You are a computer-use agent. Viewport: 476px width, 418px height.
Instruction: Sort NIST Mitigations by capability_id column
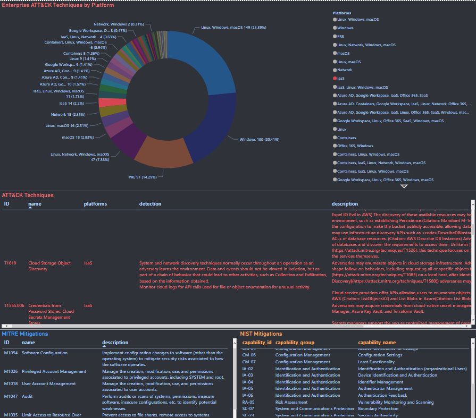257,342
